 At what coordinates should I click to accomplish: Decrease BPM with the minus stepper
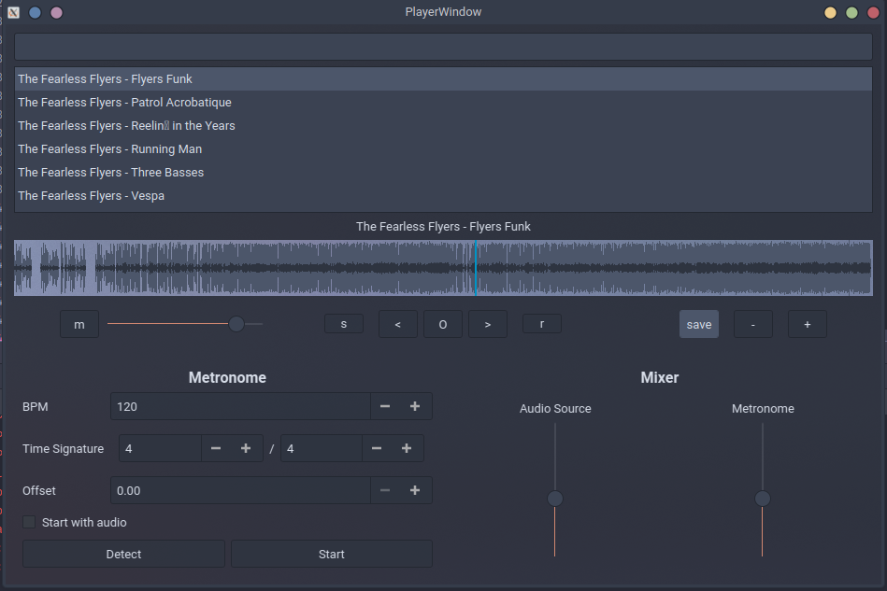pyautogui.click(x=385, y=406)
